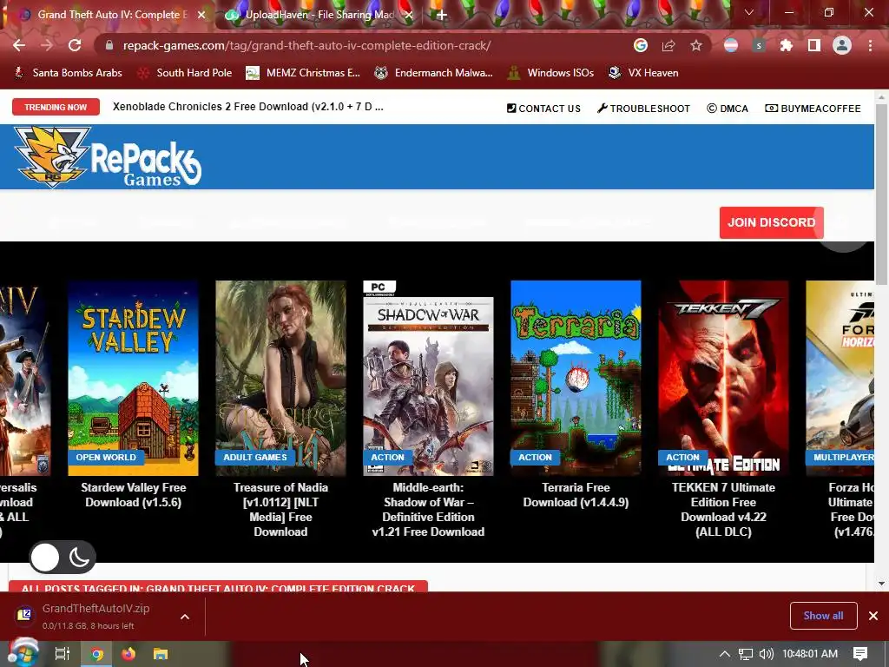Share this page via the share icon
The height and width of the screenshot is (667, 889).
[668, 45]
